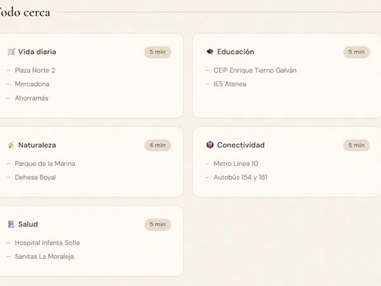Screen dimensions: 381x286
Task: Click the hospital icon beside Salud
Action: pos(11,224)
